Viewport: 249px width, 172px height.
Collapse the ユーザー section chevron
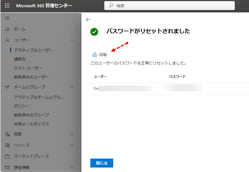coord(72,39)
